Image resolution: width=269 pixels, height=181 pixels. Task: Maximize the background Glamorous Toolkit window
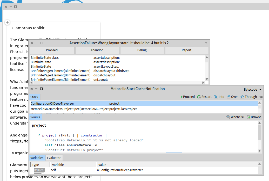click(15, 7)
